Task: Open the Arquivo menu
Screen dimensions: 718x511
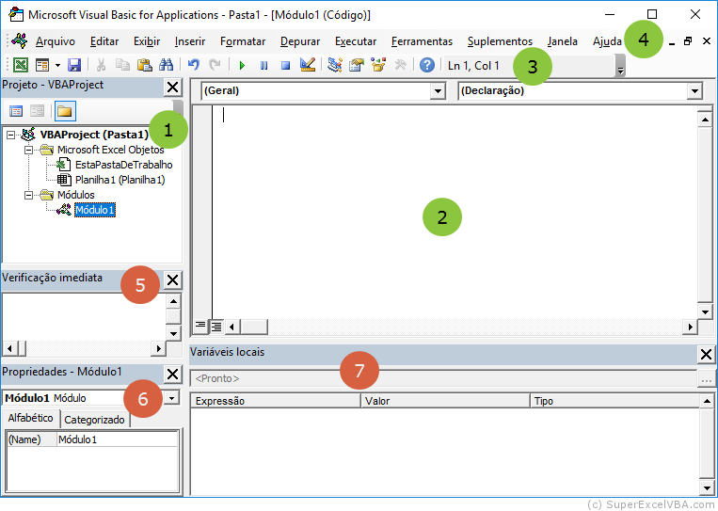Action: click(x=56, y=41)
